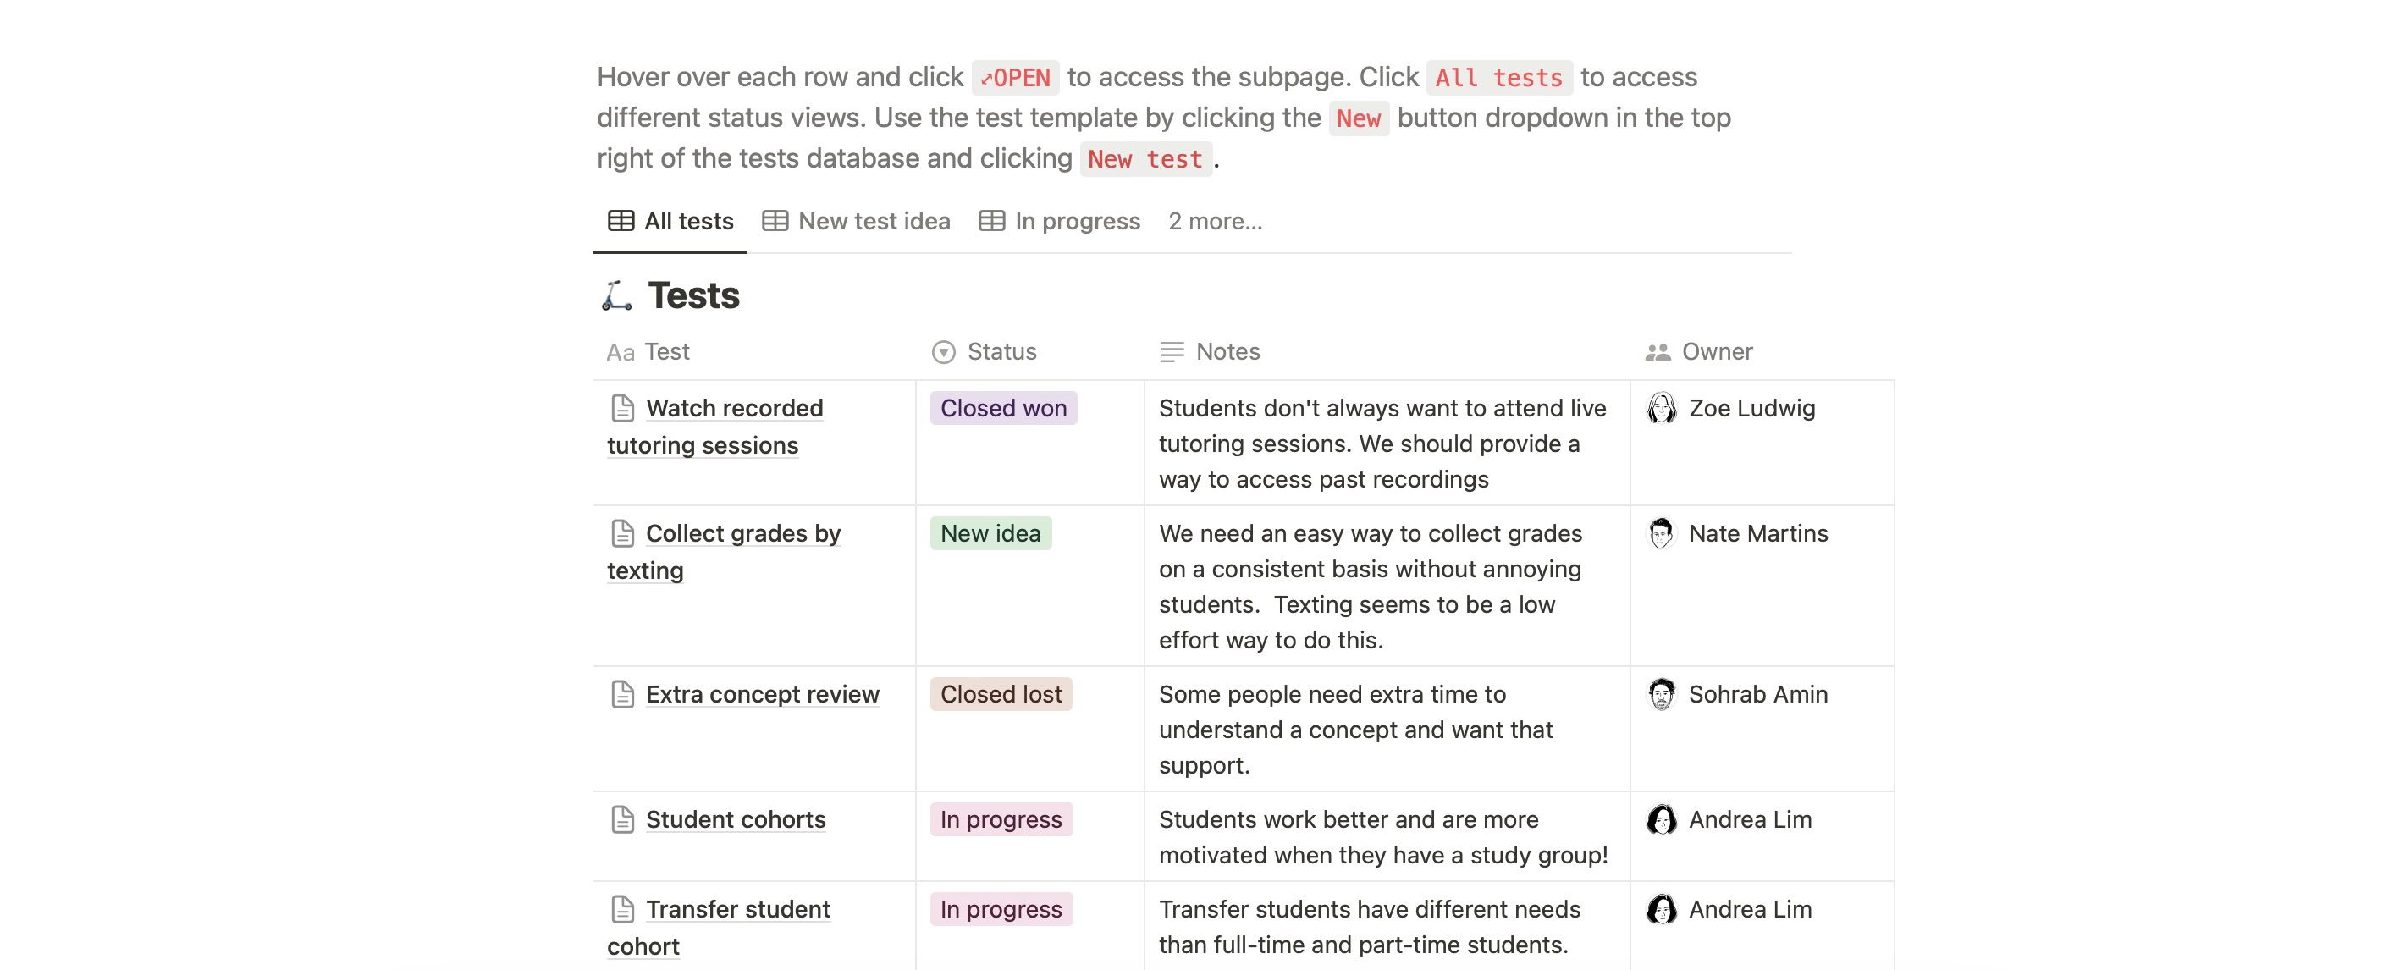This screenshot has width=2394, height=970.
Task: Click Sohrab Amin's avatar image
Action: [1661, 694]
